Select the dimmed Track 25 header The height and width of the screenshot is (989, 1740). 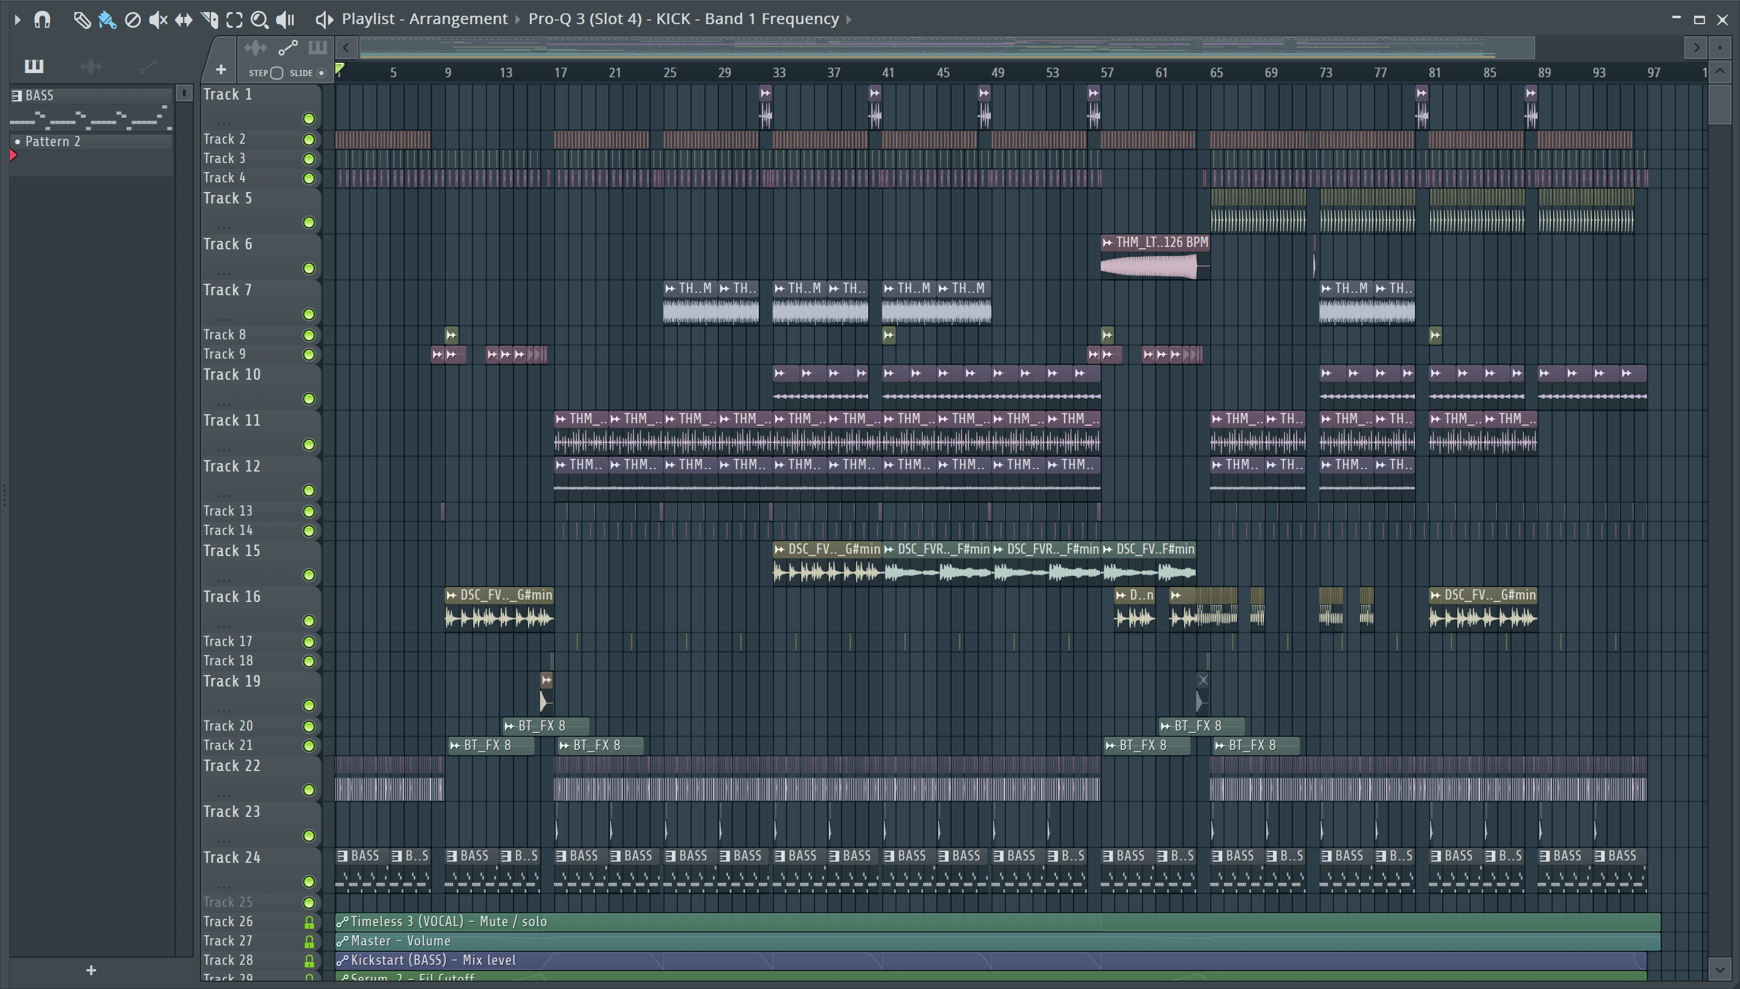coord(260,902)
